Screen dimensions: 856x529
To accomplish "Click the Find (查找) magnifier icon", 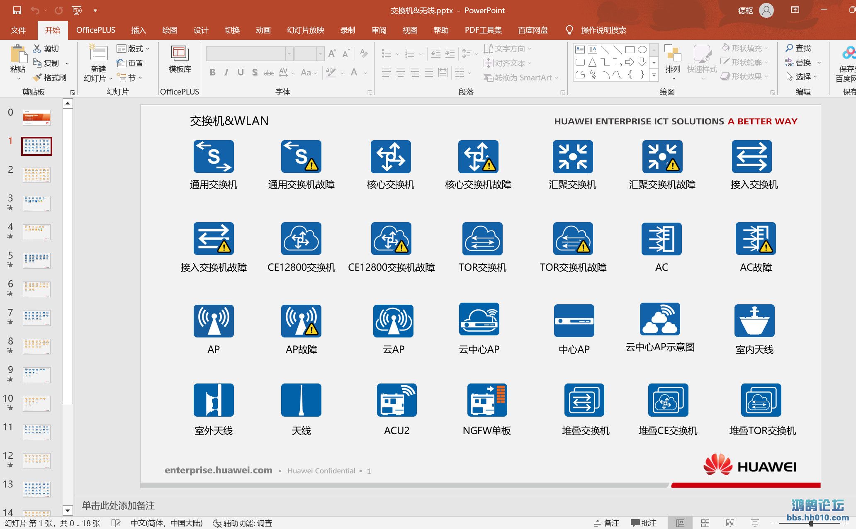I will click(789, 48).
